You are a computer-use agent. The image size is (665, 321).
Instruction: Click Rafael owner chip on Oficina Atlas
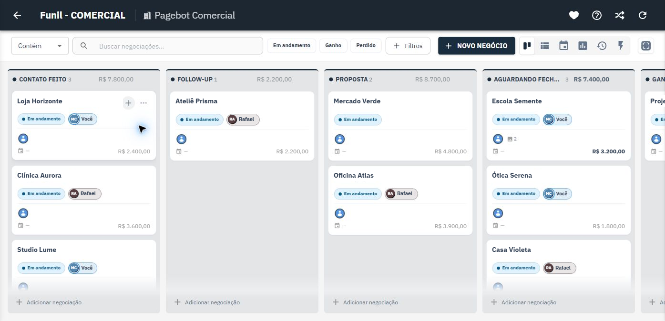point(401,194)
